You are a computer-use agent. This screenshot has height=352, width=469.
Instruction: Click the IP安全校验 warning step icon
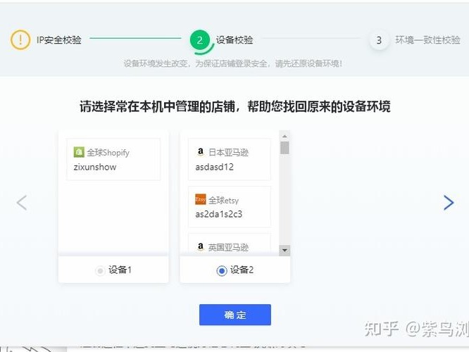pos(20,39)
